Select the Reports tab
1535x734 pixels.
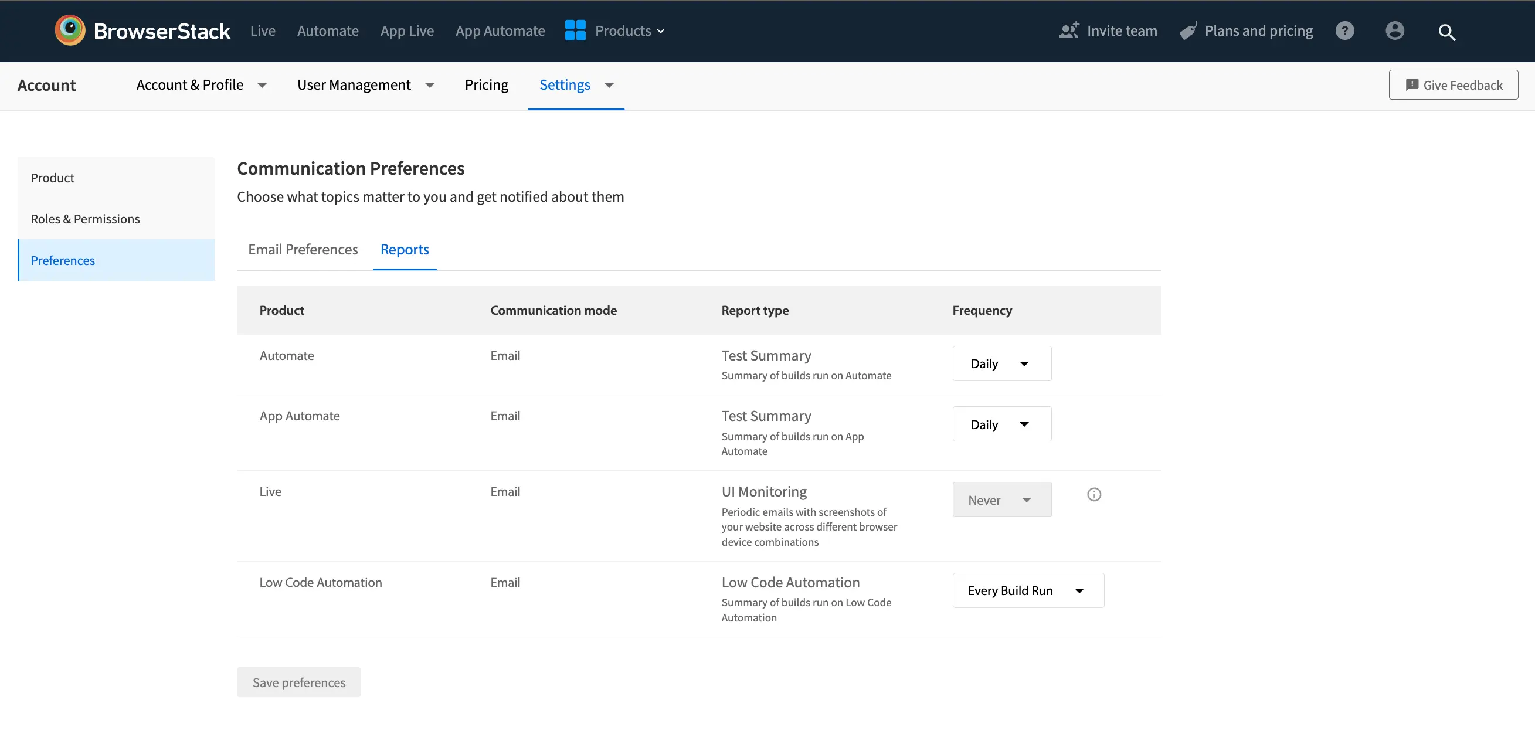point(405,250)
